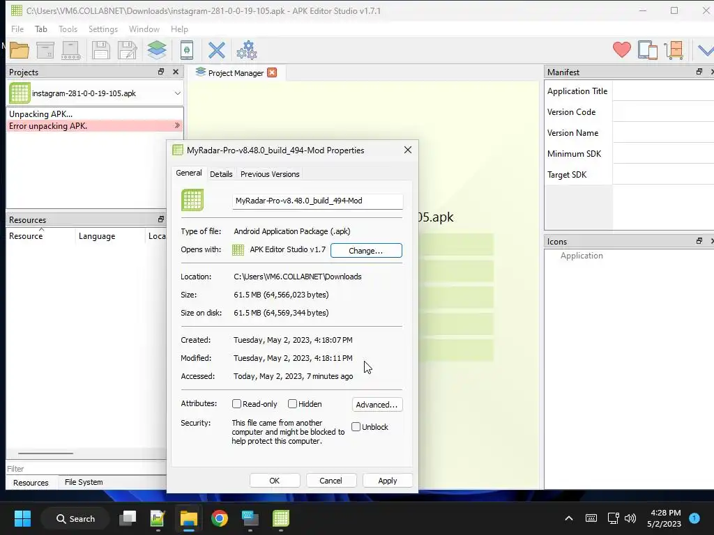Click OK in the Properties dialog

[x=275, y=481]
